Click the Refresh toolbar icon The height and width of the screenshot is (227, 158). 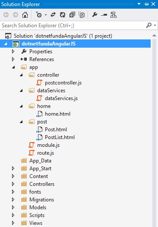click(x=63, y=15)
